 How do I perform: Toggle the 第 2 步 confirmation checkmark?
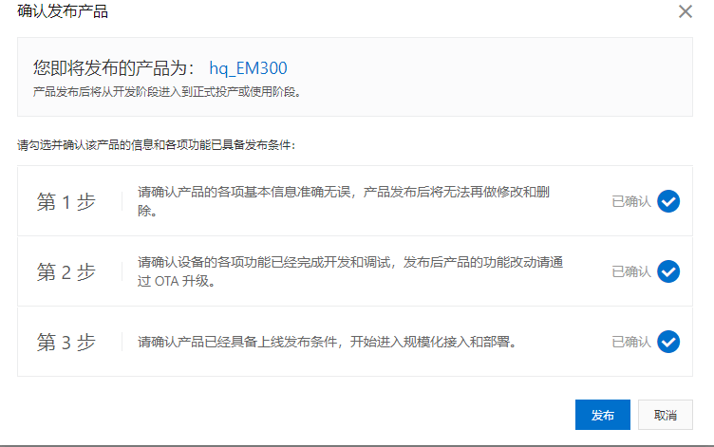click(668, 271)
